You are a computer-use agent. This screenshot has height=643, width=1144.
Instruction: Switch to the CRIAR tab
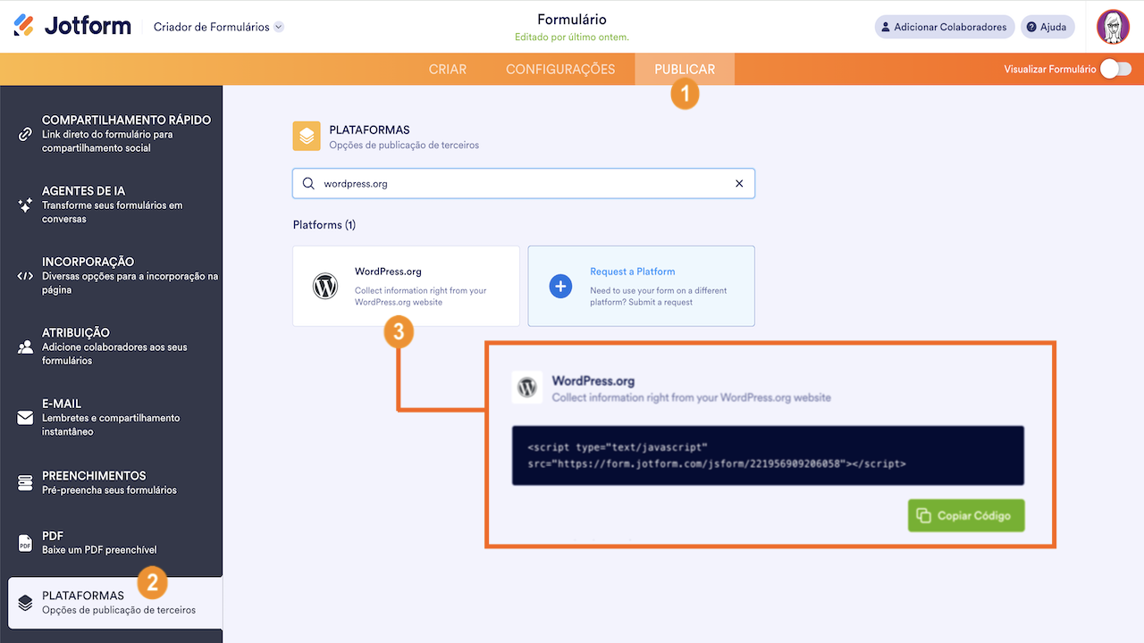click(448, 69)
